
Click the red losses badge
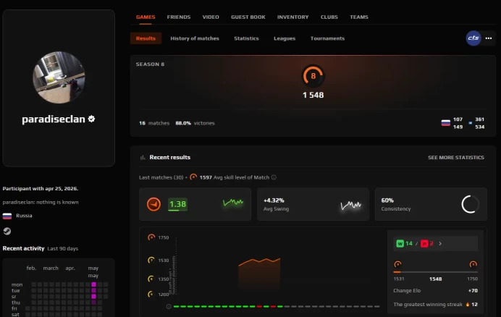[x=424, y=243]
